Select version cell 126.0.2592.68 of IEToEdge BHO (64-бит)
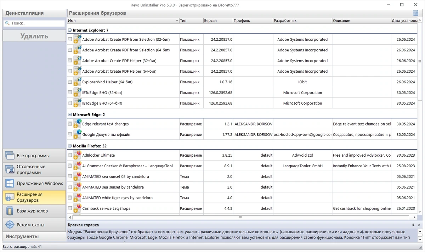The height and width of the screenshot is (252, 425). [x=218, y=103]
